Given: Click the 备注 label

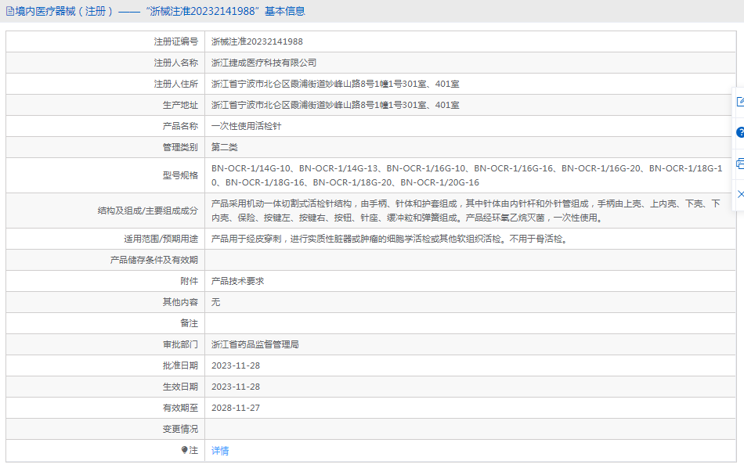Looking at the screenshot, I should pos(189,323).
